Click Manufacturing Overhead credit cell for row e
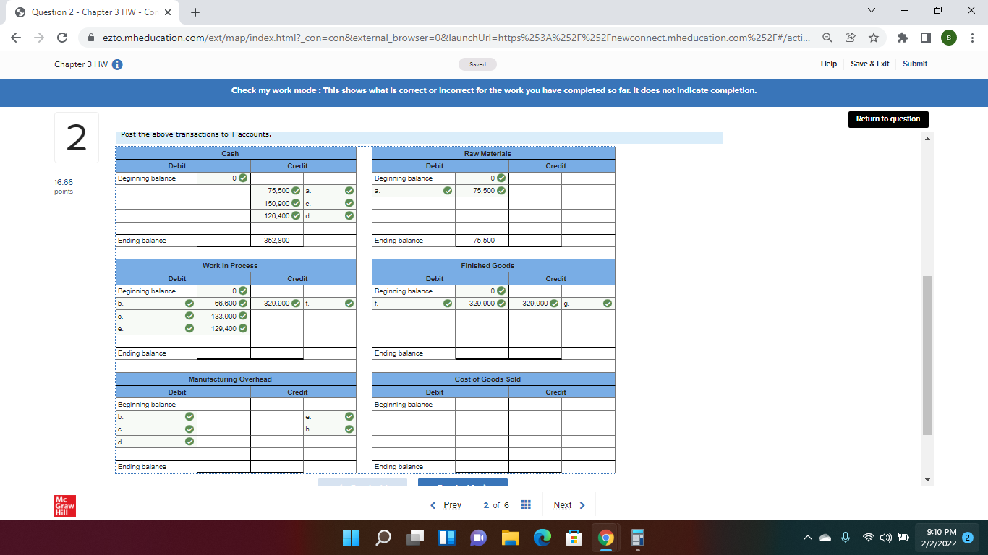The height and width of the screenshot is (555, 988). tap(277, 416)
